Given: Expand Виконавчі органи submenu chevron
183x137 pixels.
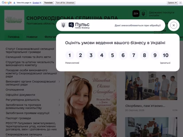Looking at the screenshot, I should tap(59, 81).
